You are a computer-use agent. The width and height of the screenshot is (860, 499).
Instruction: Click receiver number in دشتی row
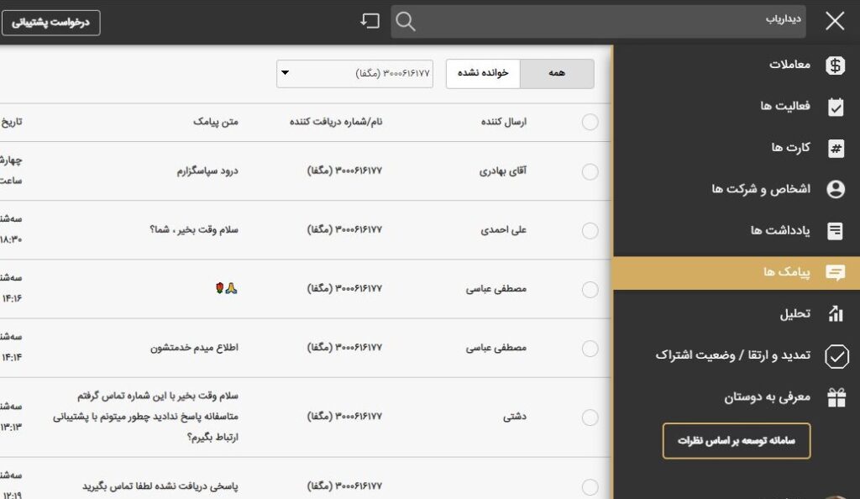(x=343, y=417)
